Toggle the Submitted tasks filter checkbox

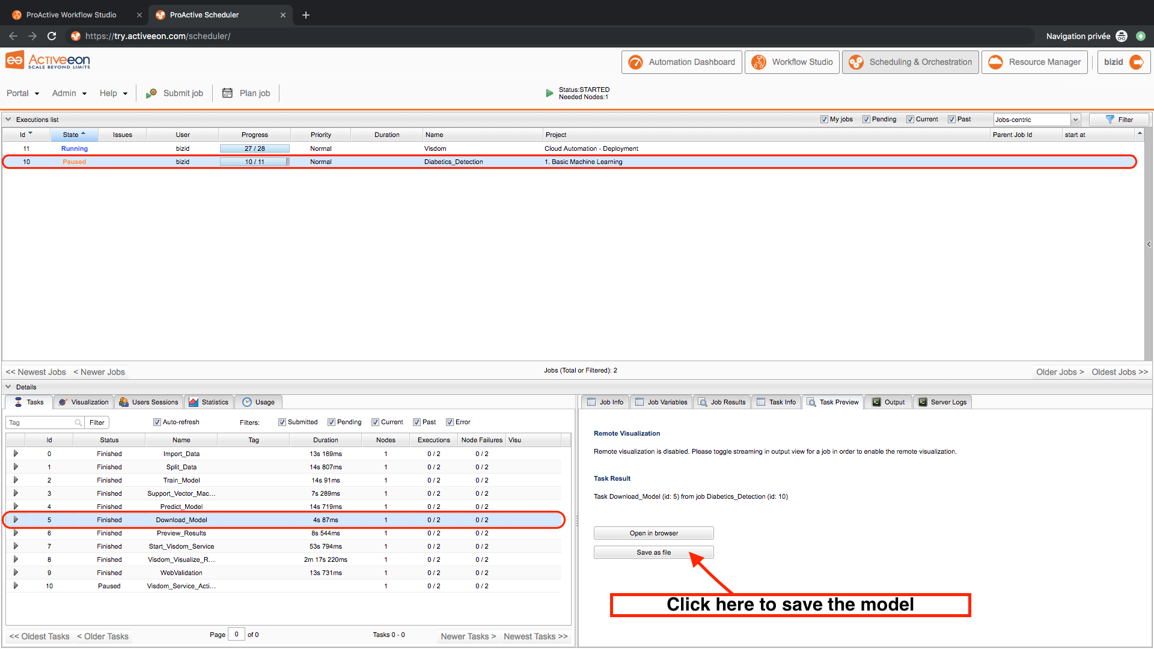[x=282, y=422]
